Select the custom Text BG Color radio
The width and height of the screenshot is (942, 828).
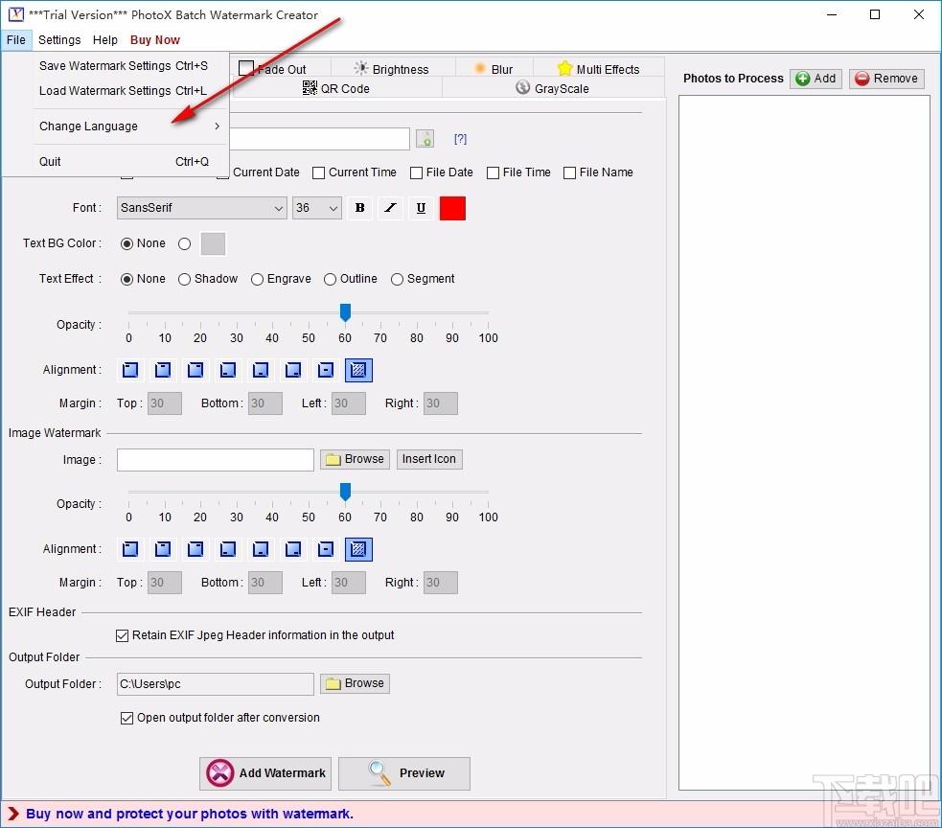(x=184, y=244)
